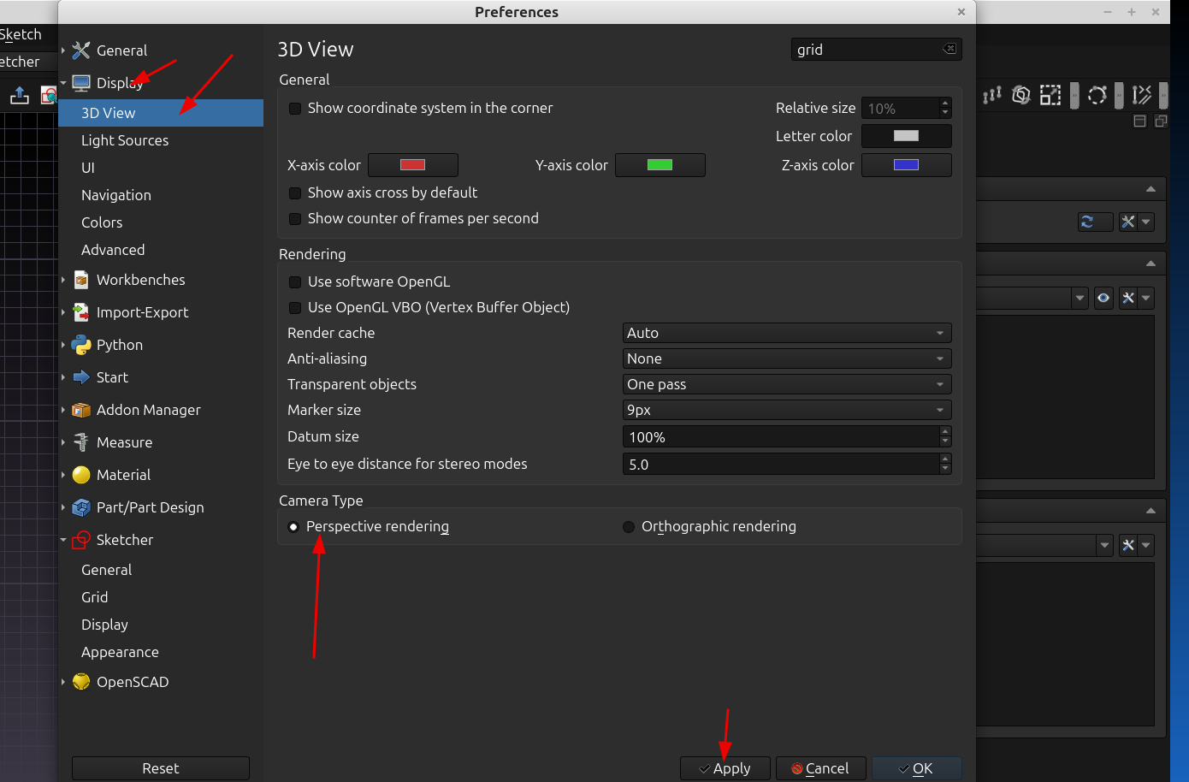Click the overlapping-squares float panel icon

click(1161, 121)
